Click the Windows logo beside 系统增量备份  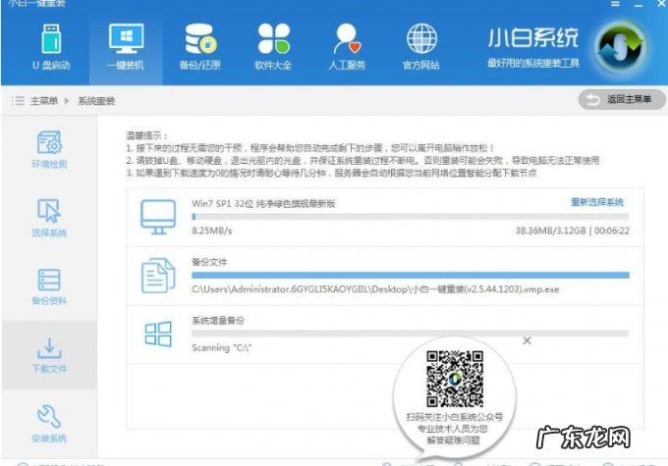[x=158, y=334]
